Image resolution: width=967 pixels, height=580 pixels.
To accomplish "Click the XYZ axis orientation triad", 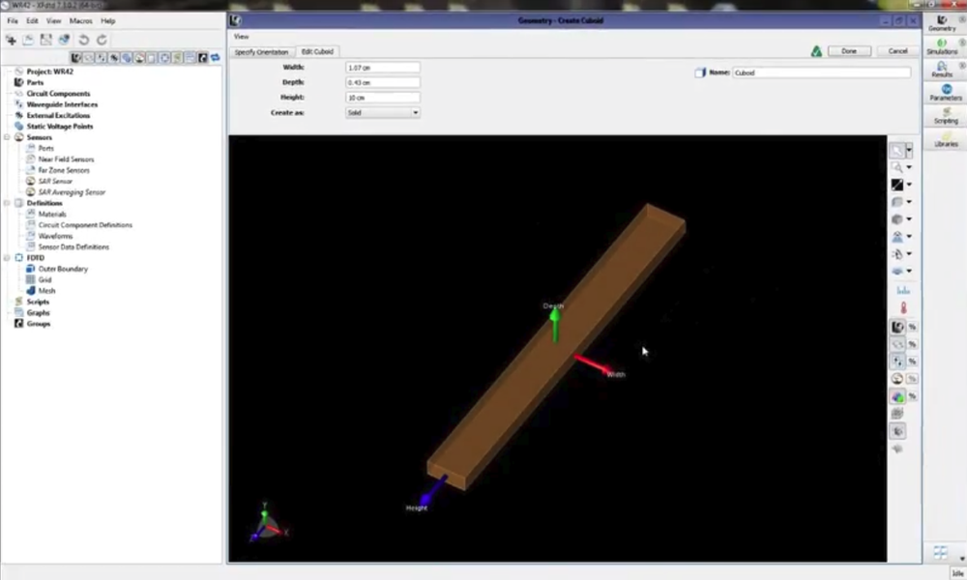I will click(268, 524).
